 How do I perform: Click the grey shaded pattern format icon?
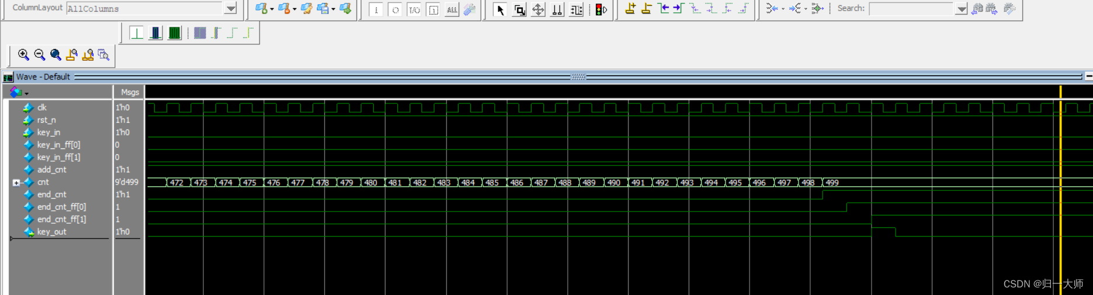click(200, 33)
